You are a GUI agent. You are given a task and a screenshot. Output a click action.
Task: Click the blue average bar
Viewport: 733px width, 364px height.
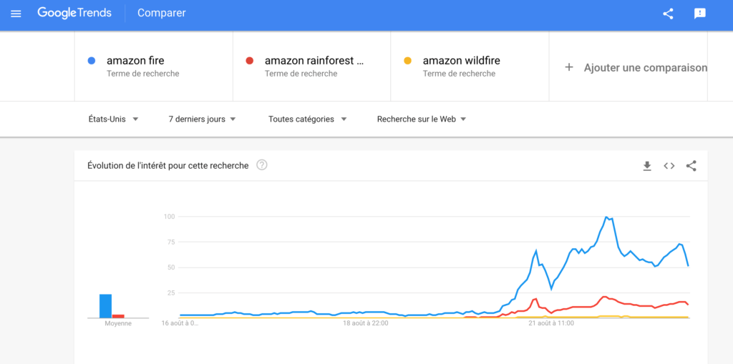(x=105, y=306)
